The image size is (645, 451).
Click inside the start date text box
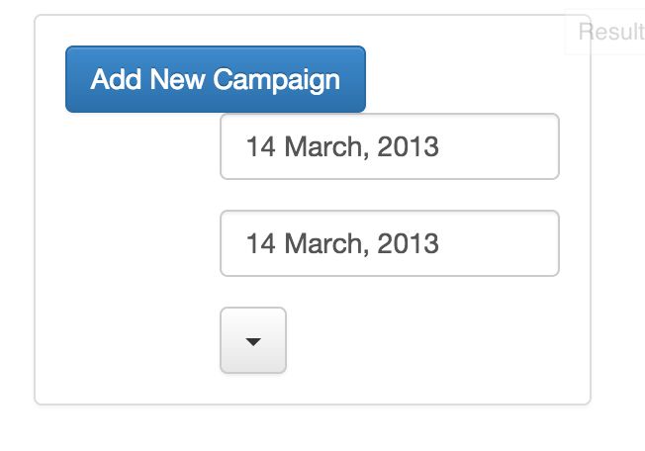tap(389, 147)
